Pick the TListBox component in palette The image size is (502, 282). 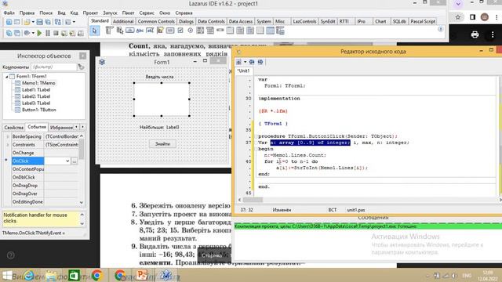200,31
